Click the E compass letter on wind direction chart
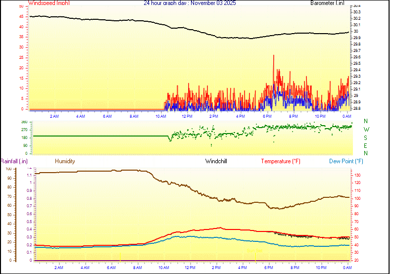The image size is (395, 274). pyautogui.click(x=366, y=145)
